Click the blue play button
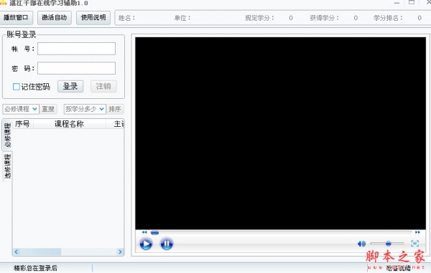Screen dimensions: 431x273 [146, 244]
